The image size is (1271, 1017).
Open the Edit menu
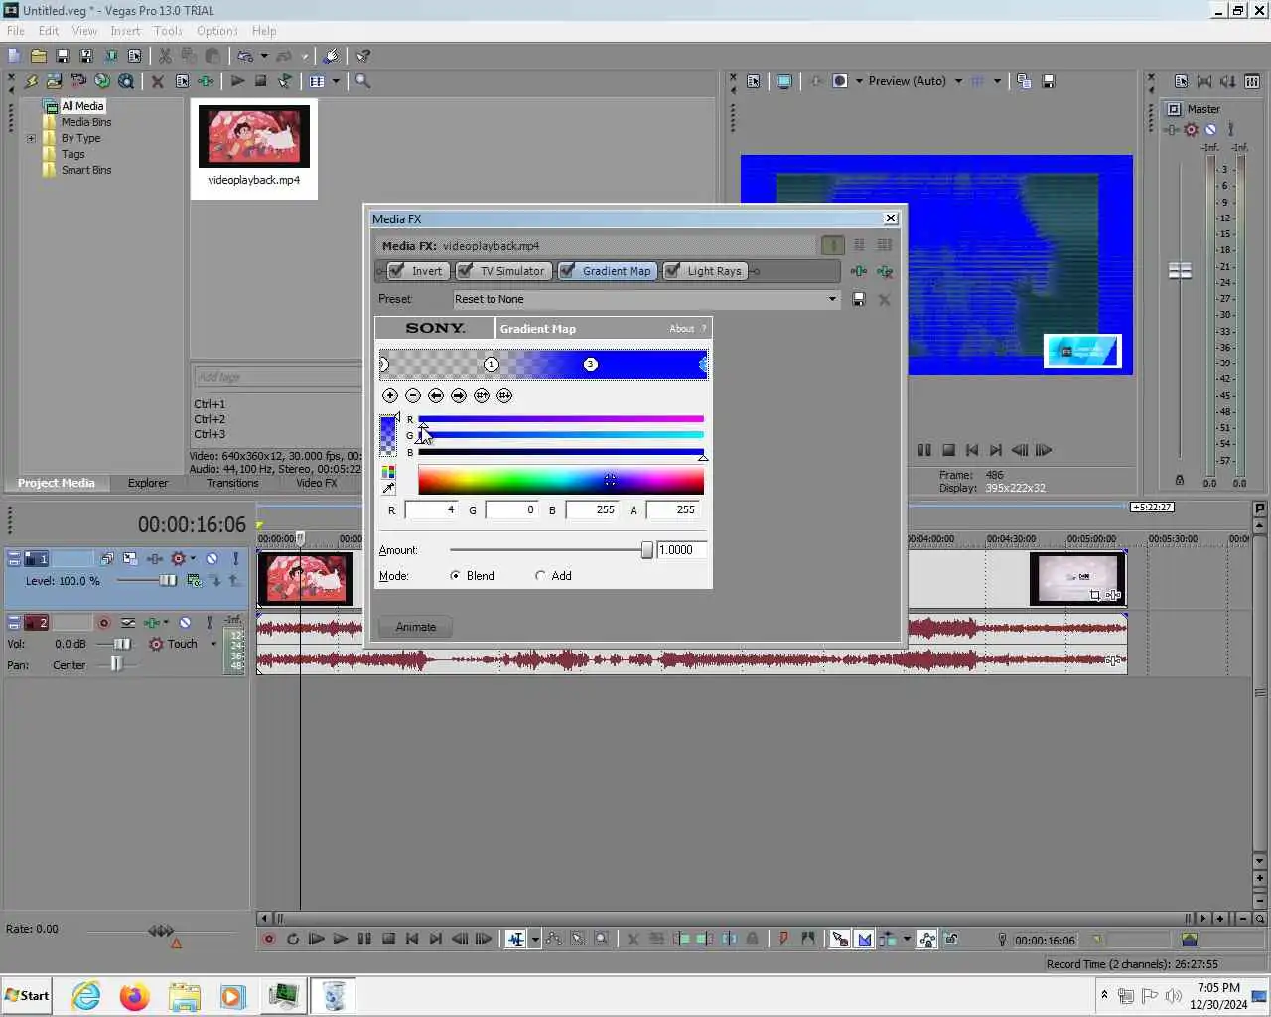click(49, 31)
